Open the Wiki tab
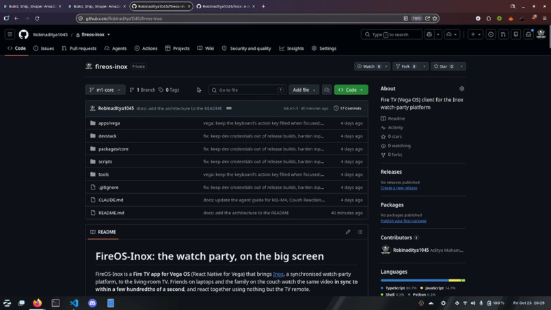Screen dimensions: 551x310 pos(206,48)
